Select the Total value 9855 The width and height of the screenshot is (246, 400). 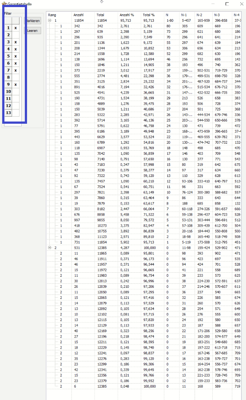point(101,220)
